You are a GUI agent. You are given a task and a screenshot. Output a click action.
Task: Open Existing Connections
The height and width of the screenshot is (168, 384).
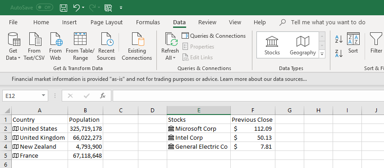(x=137, y=47)
